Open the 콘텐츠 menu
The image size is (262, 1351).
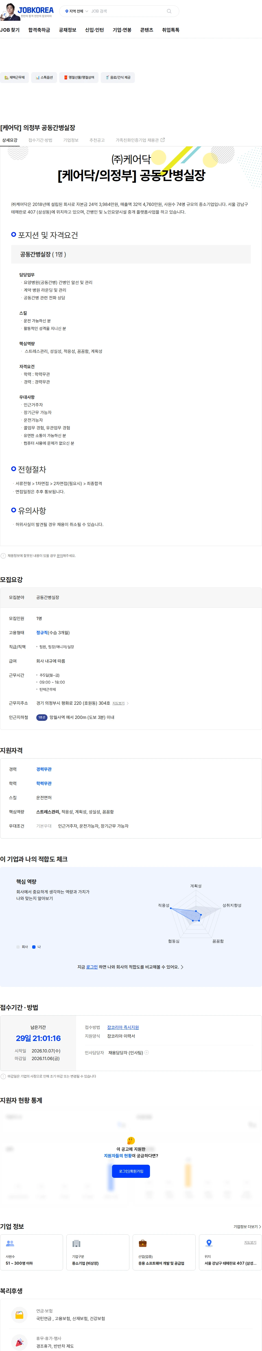click(x=147, y=30)
